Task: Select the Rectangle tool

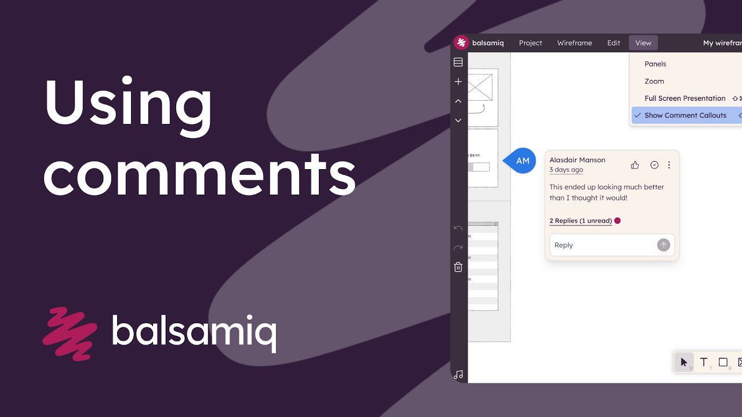Action: (x=723, y=363)
